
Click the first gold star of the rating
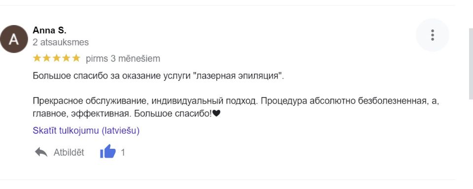37,58
